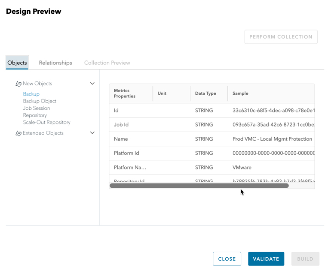Switch to the Relationships tab
331x274 pixels.
pos(55,63)
